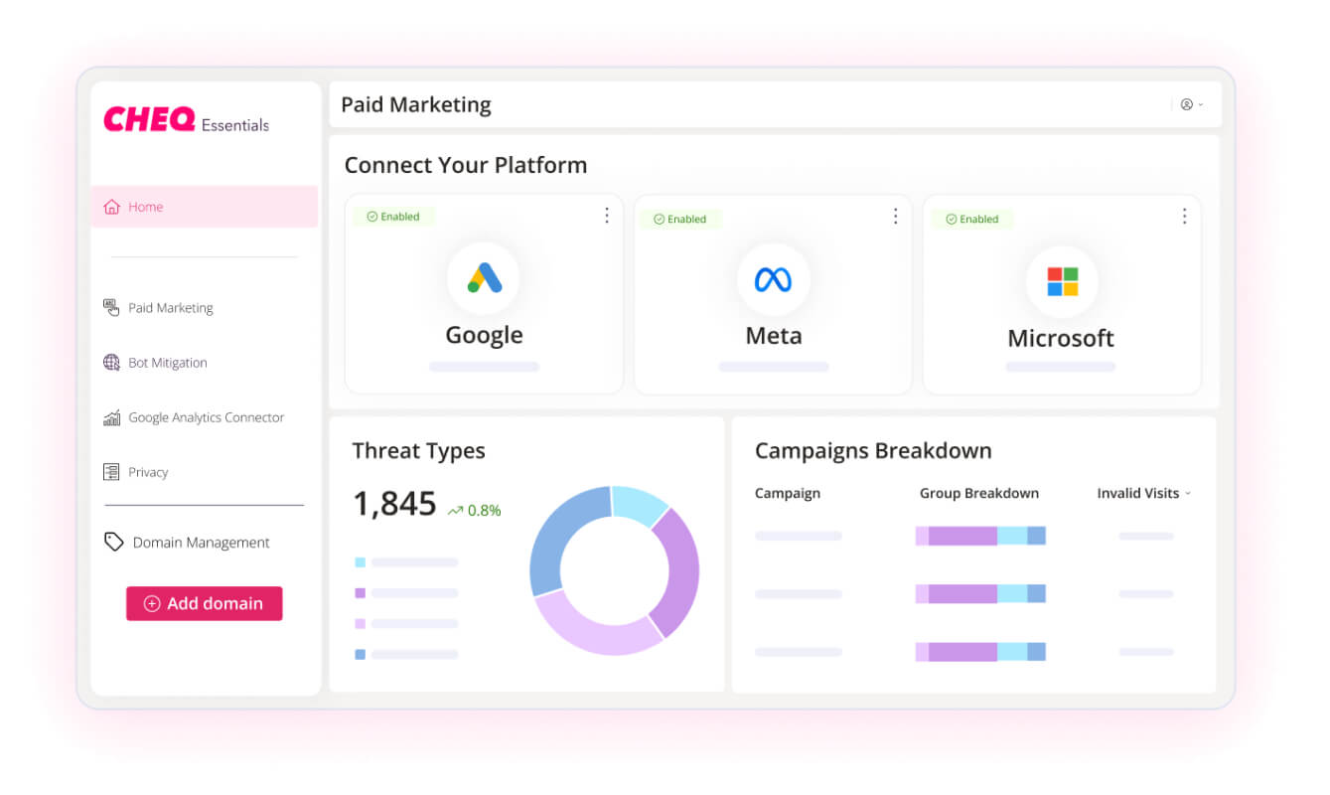Viewport: 1330px width, 795px height.
Task: Click the 1,845 threat count
Action: click(394, 505)
